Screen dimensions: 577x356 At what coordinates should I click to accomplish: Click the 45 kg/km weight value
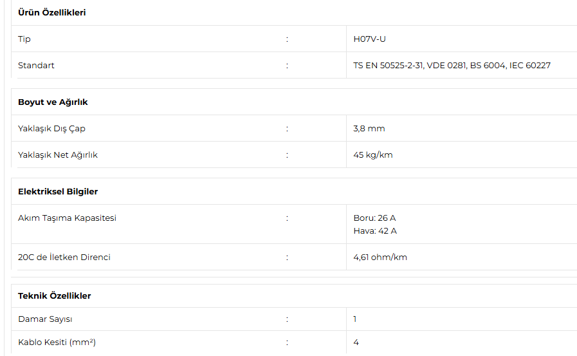click(x=372, y=155)
